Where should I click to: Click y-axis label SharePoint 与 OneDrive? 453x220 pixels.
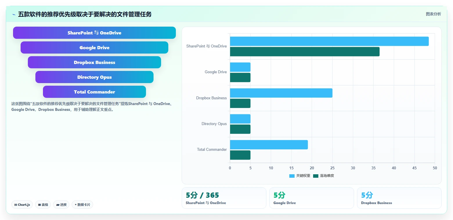point(206,46)
